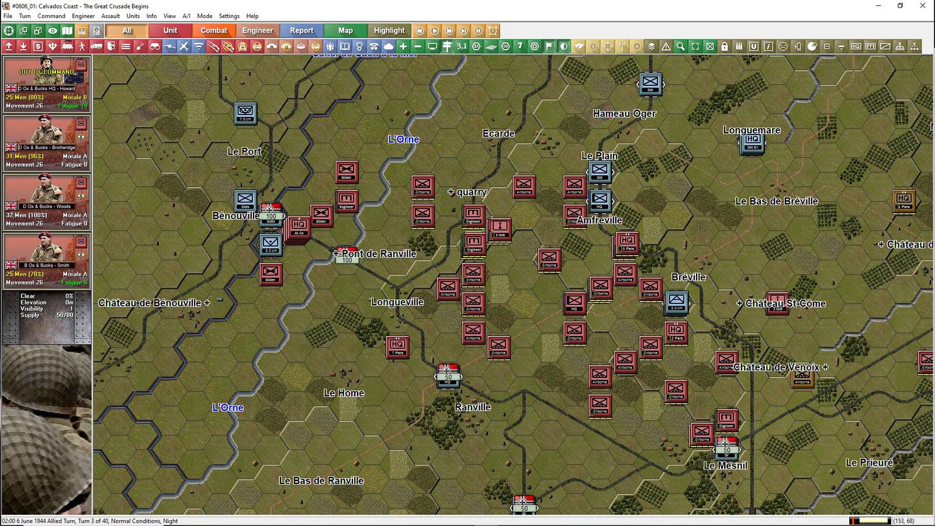Click the truck transport icon
The width and height of the screenshot is (935, 526).
96,46
